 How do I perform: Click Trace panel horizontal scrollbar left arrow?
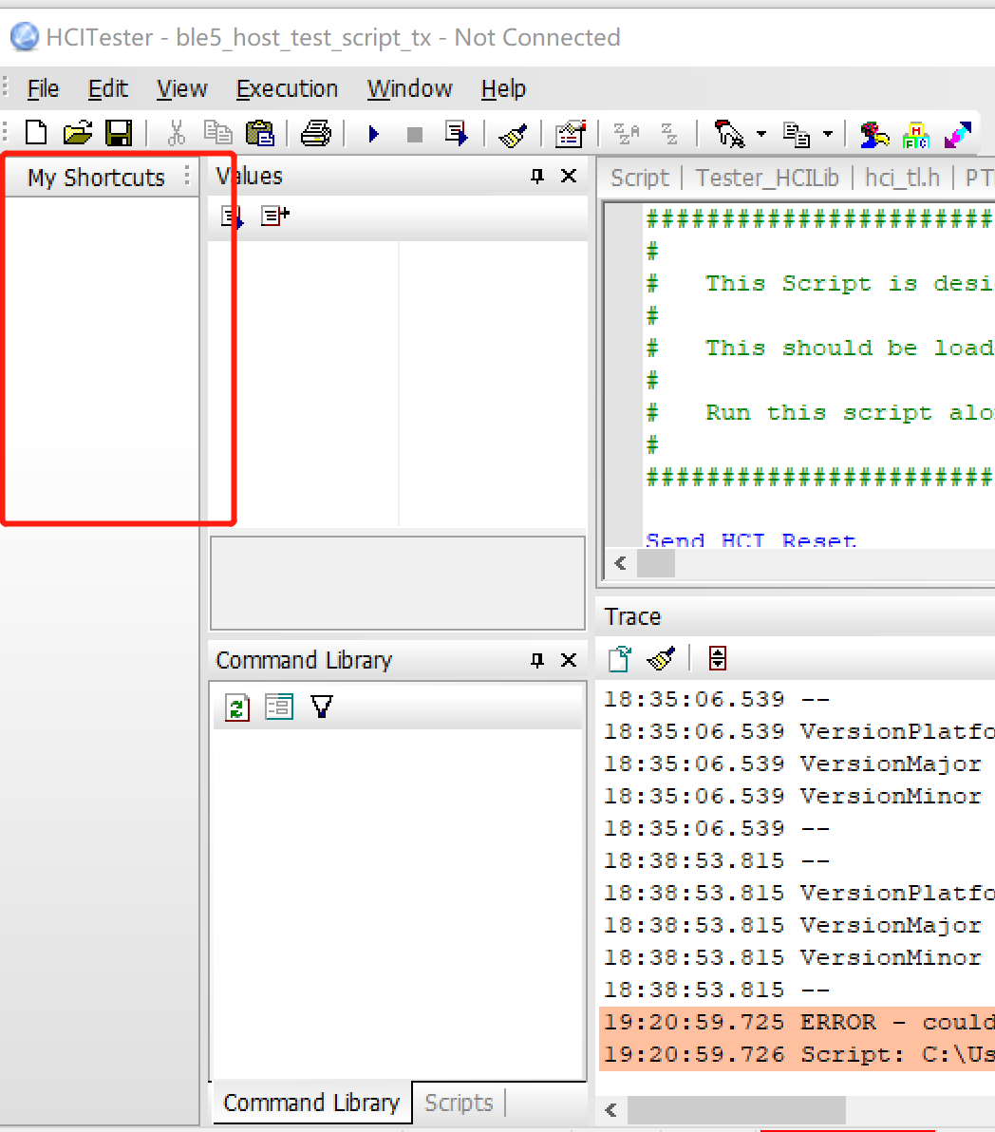611,1109
